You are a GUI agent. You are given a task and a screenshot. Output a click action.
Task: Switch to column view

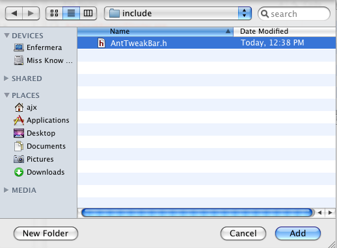(x=88, y=14)
